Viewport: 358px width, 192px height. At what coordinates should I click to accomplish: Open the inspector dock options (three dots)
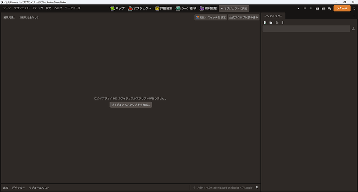point(354,16)
